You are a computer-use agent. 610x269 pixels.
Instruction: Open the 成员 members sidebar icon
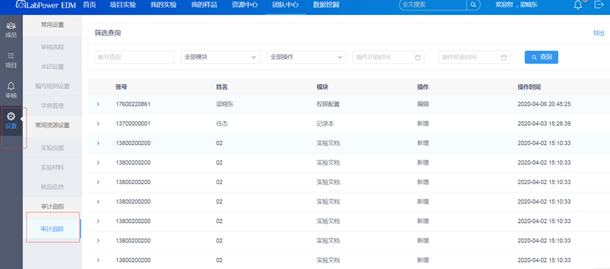[x=12, y=30]
